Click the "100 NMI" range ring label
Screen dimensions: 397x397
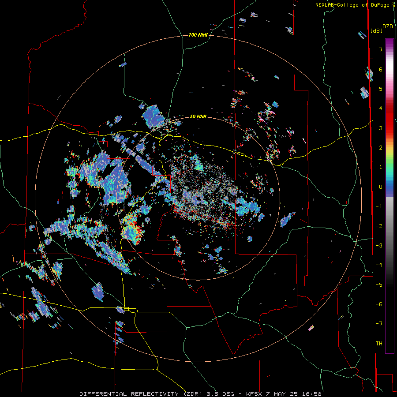click(198, 35)
